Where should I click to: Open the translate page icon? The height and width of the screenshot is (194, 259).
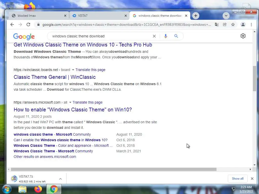point(217,25)
